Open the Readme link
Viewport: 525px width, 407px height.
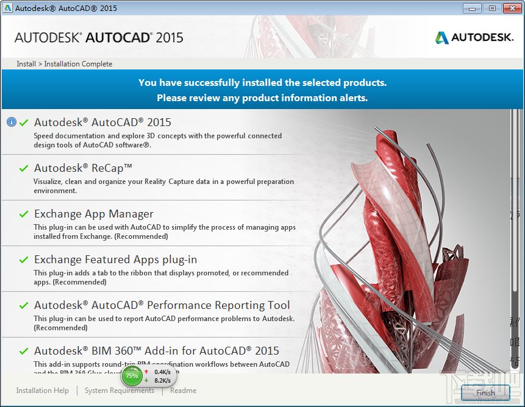(182, 391)
